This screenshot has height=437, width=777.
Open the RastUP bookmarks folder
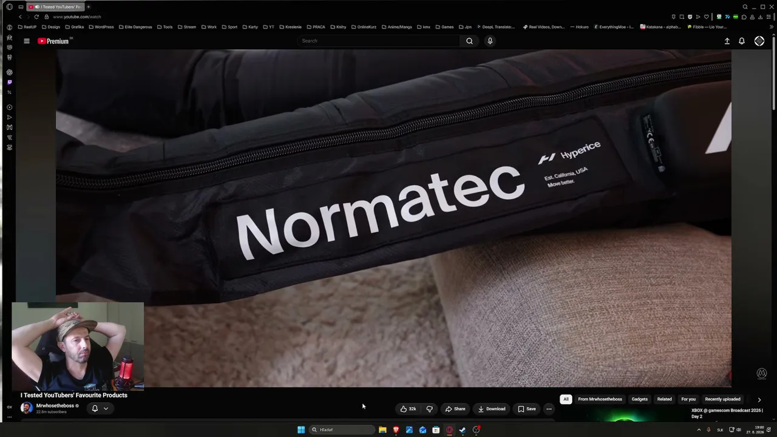27,27
